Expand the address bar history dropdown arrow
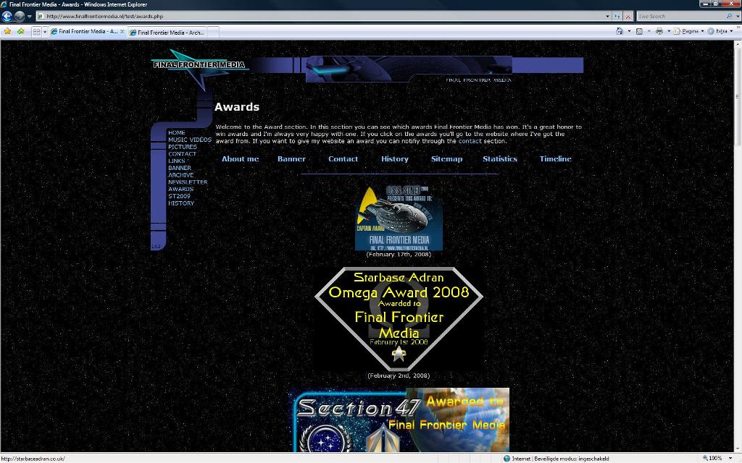This screenshot has height=463, width=742. 608,16
